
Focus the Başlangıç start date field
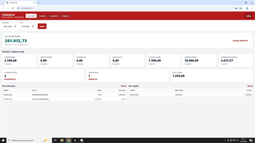10,27
